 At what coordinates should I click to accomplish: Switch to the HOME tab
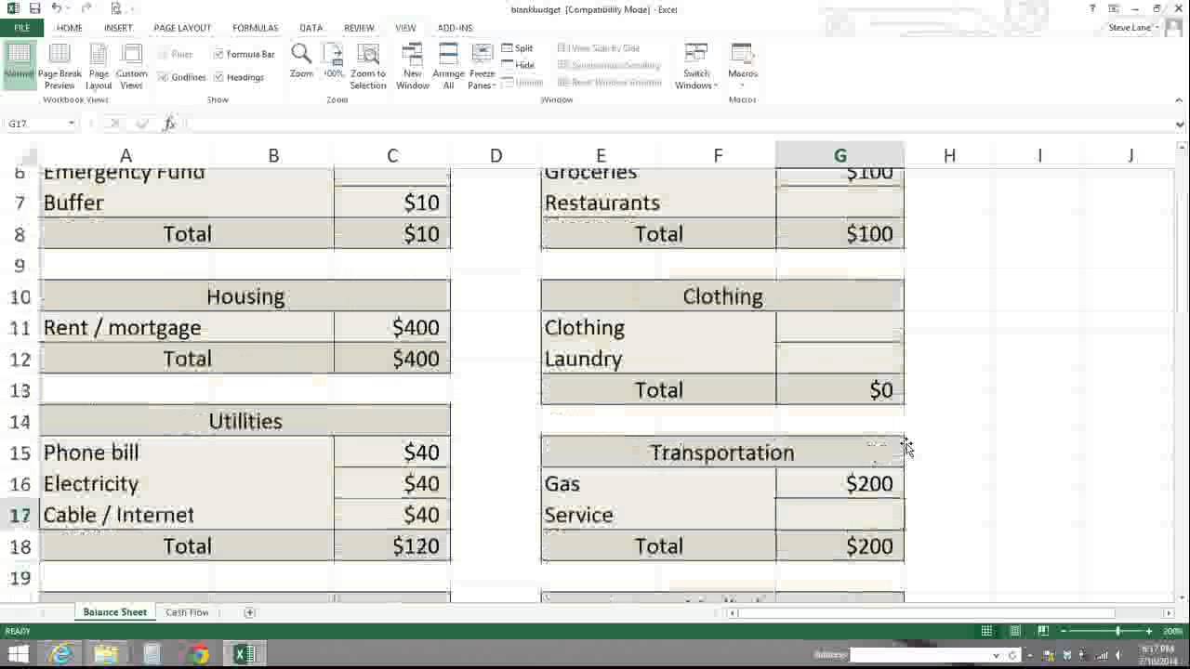coord(69,28)
